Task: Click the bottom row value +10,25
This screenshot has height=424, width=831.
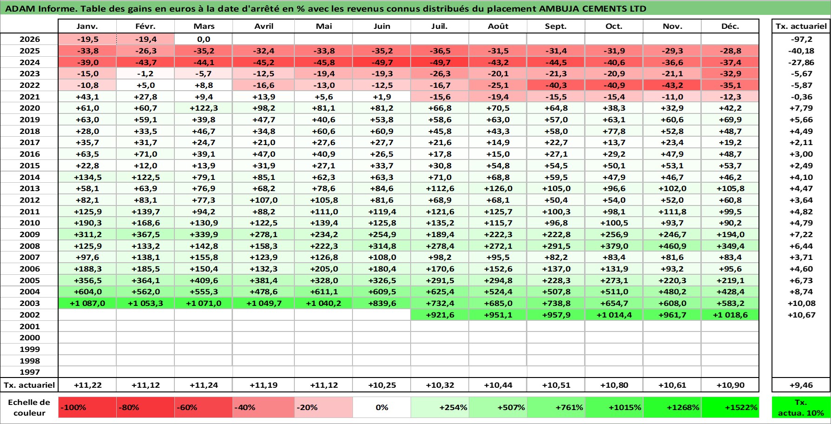Action: (382, 385)
